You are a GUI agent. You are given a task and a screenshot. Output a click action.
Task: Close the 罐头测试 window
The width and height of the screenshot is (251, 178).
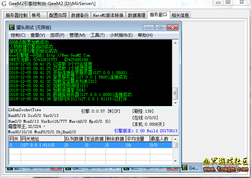tap(172, 28)
